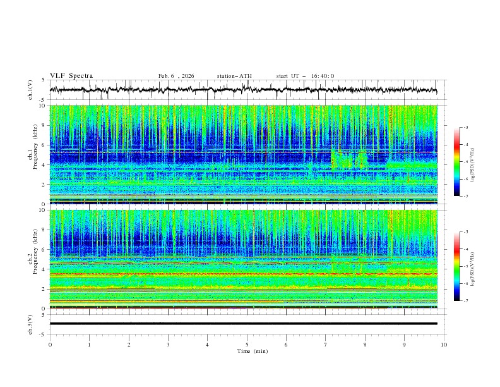The width and height of the screenshot is (500, 387).
Task: Click the ch.1 voltage waveform trace
Action: pyautogui.click(x=243, y=89)
